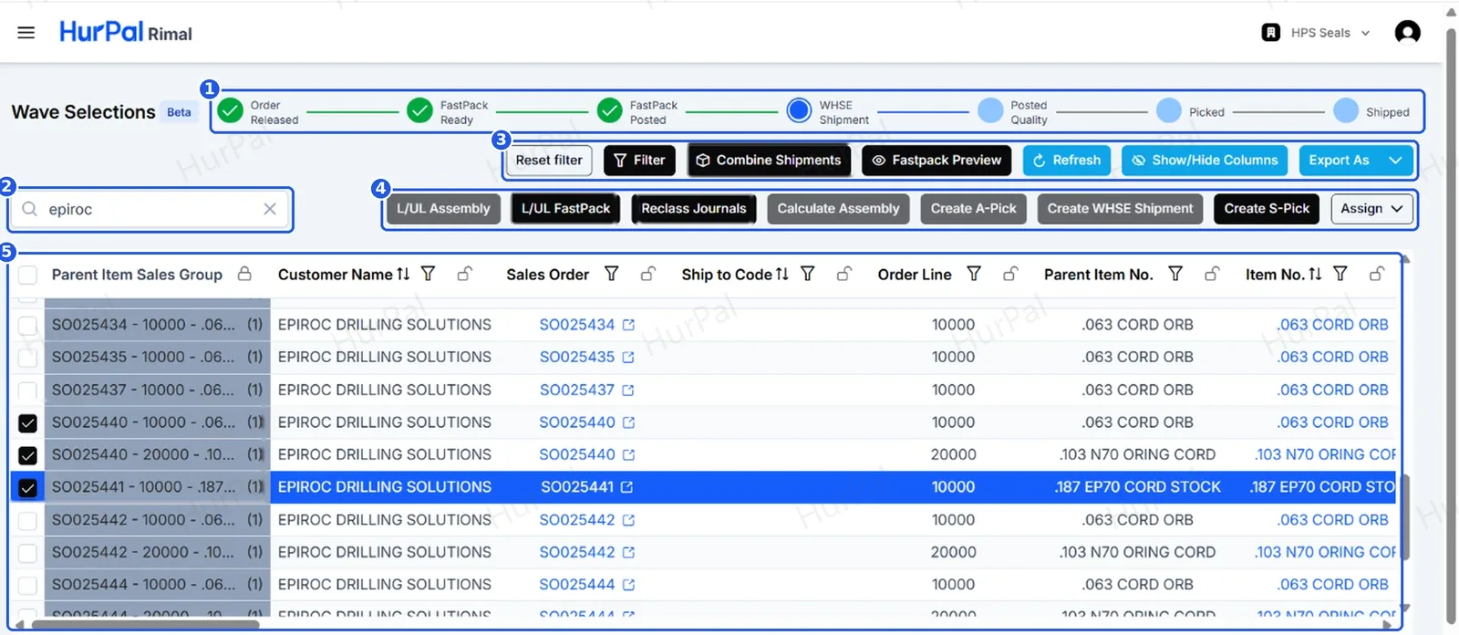This screenshot has height=635, width=1459.
Task: Click Create A-Pick button
Action: tap(973, 209)
